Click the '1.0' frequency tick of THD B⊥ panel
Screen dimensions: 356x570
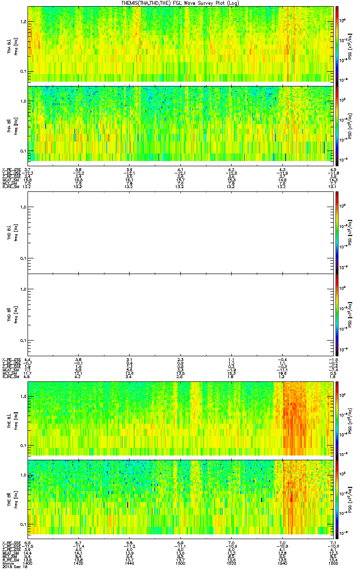click(x=23, y=207)
